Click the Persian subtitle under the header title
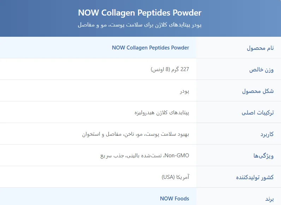281x205 pixels. (x=140, y=25)
